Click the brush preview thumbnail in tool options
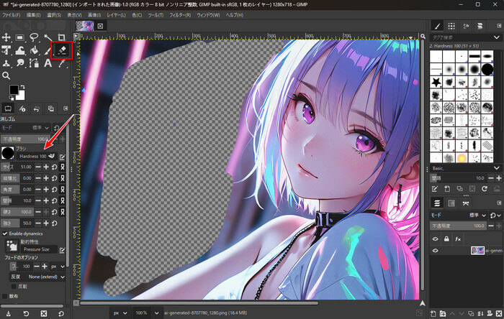The height and width of the screenshot is (319, 504). point(7,153)
